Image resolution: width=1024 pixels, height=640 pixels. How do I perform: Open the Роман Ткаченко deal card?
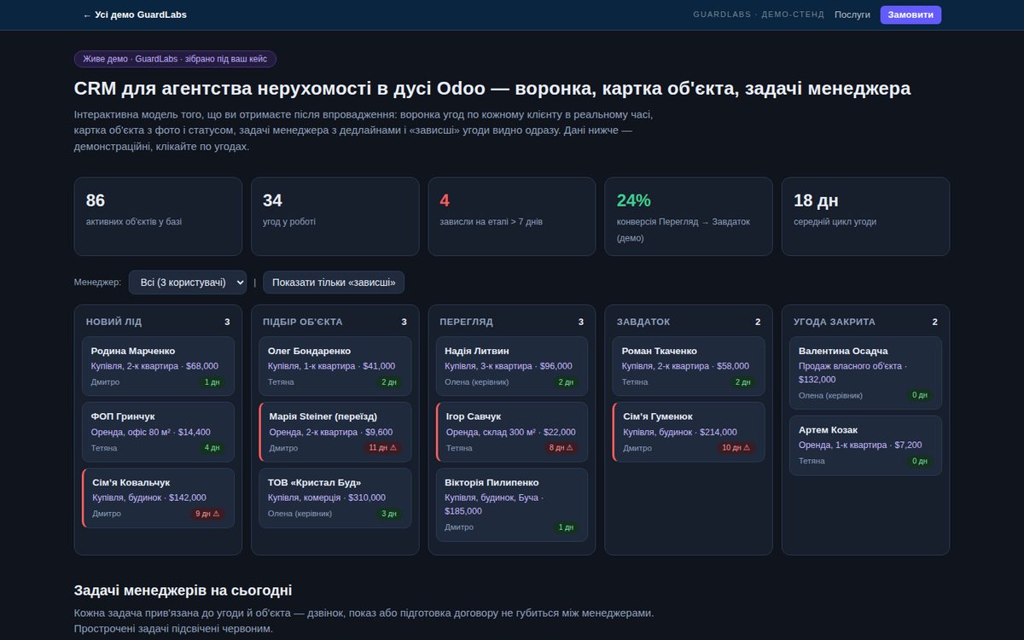[x=689, y=366]
